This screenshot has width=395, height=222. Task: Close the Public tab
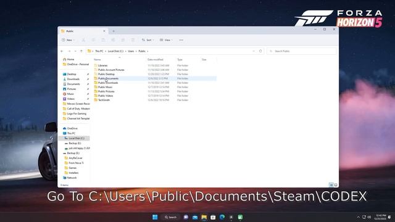pos(104,31)
